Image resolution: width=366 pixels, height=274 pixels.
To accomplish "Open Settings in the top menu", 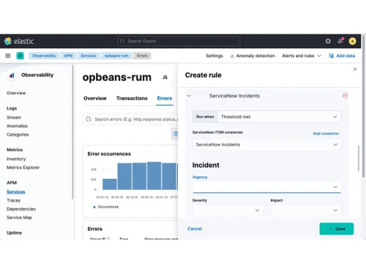I will pos(214,56).
